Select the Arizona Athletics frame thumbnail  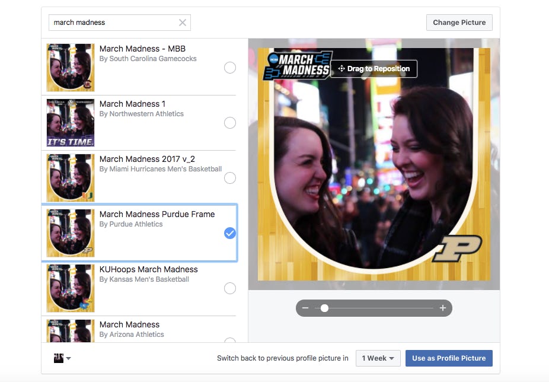click(71, 331)
